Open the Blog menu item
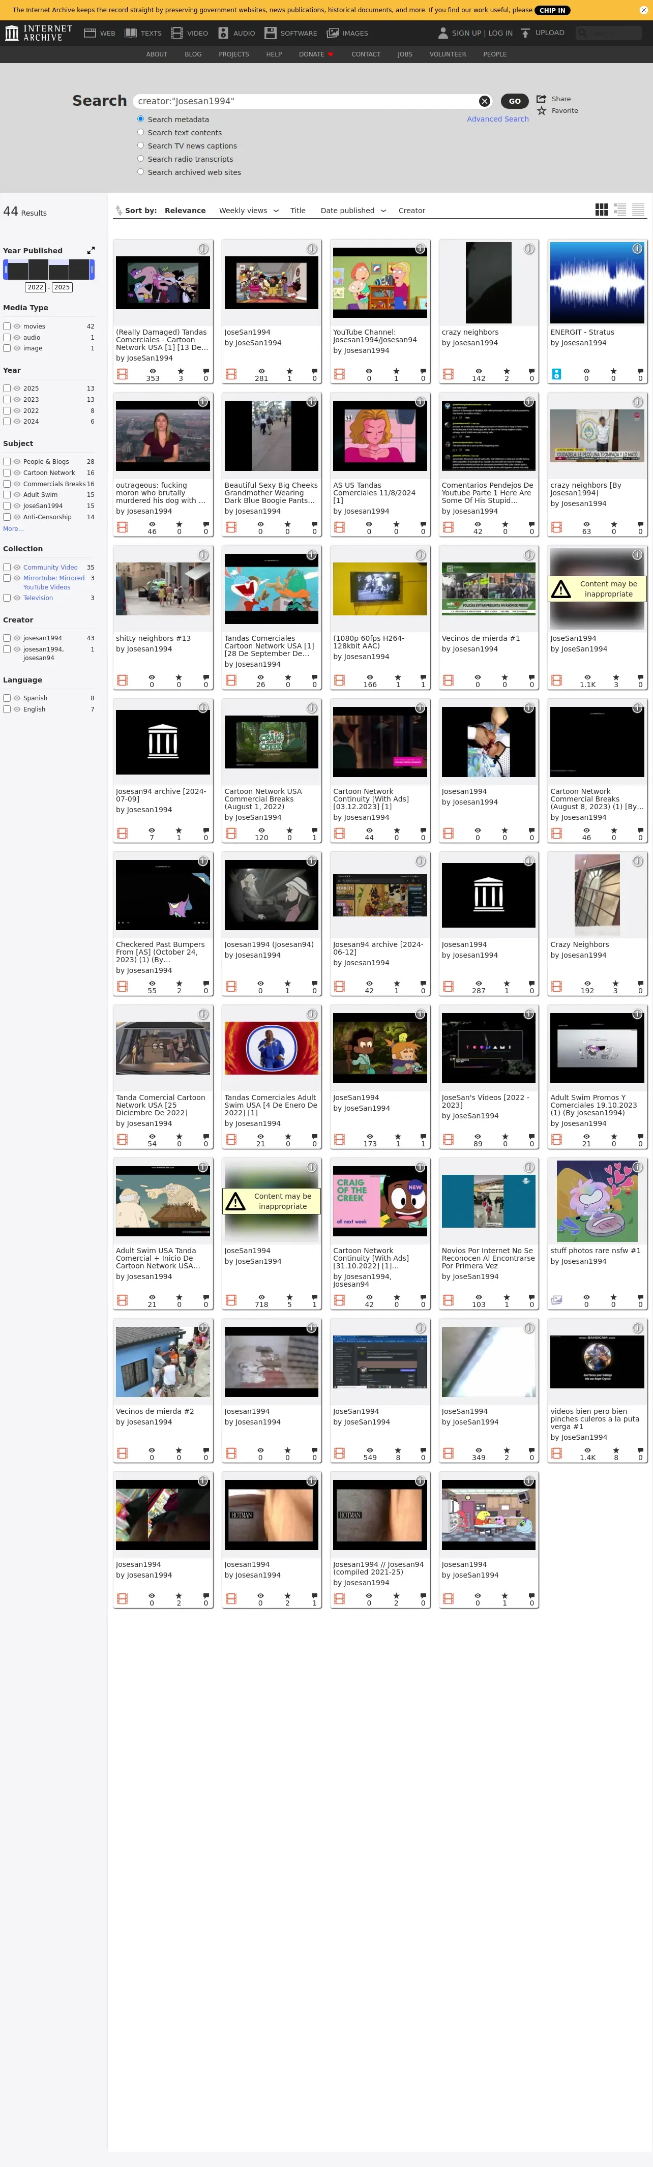Image resolution: width=653 pixels, height=2167 pixels. 193,54
